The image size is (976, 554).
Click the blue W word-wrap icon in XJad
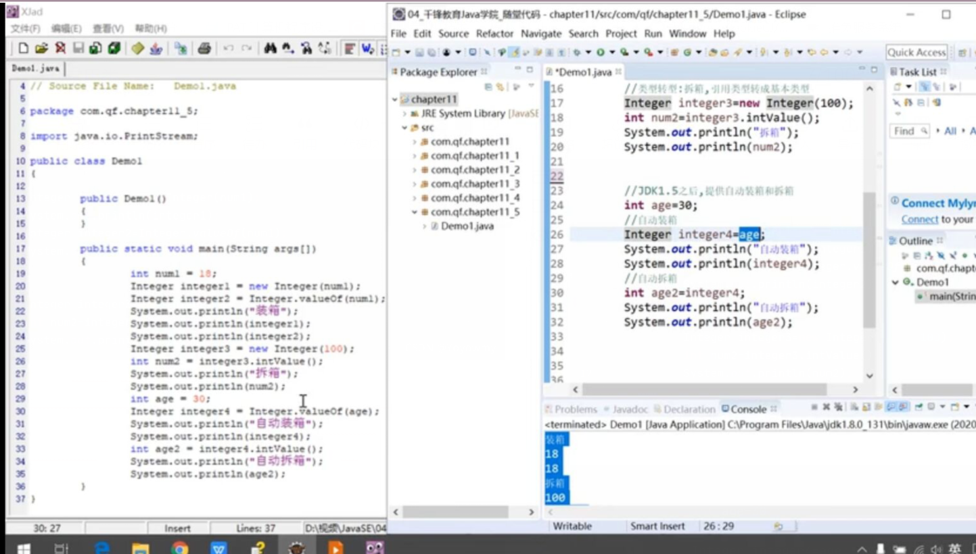pos(368,48)
